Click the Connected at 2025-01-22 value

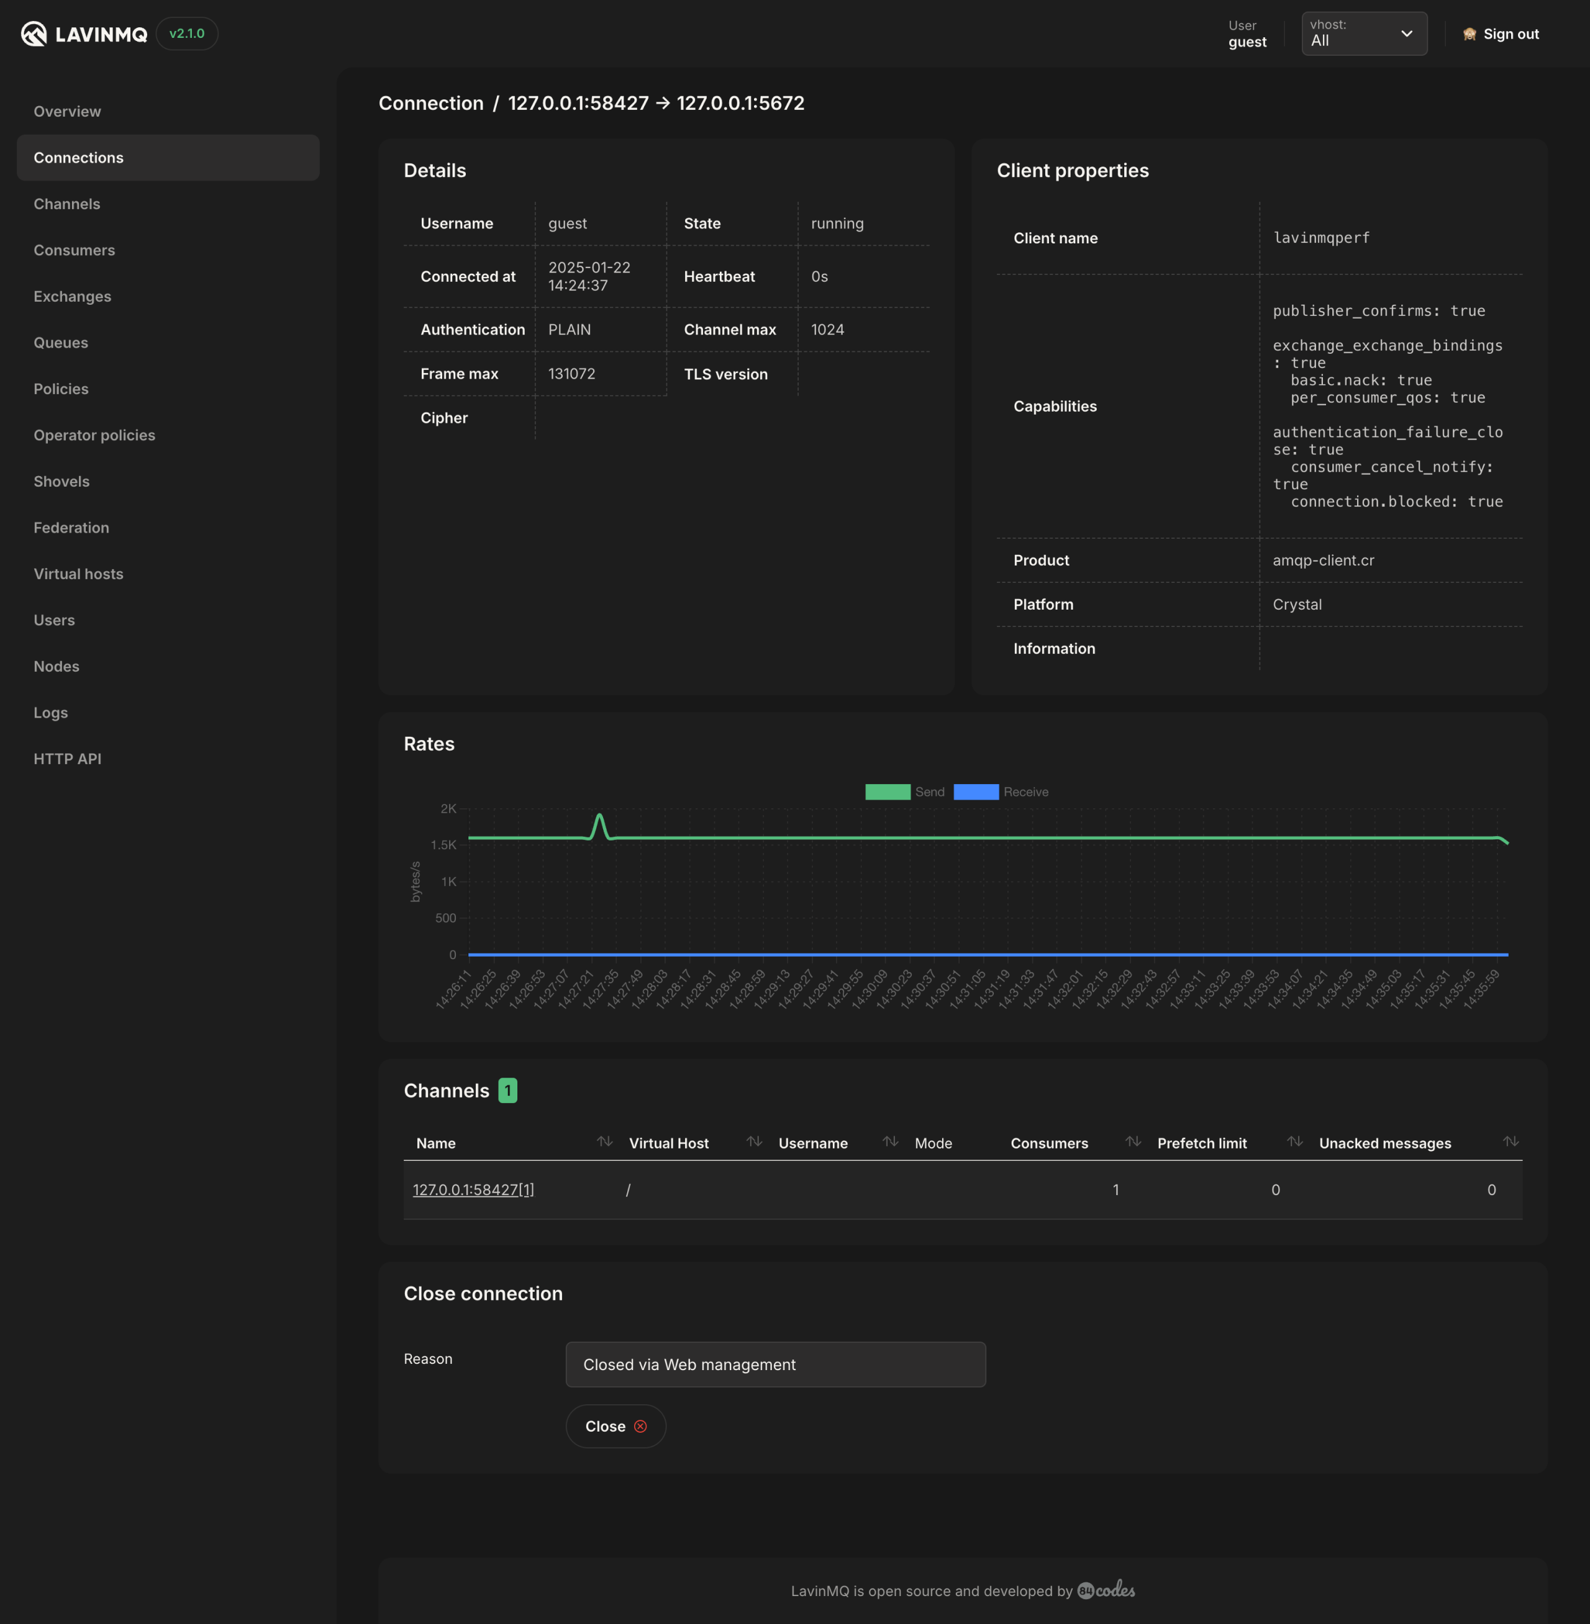click(589, 276)
